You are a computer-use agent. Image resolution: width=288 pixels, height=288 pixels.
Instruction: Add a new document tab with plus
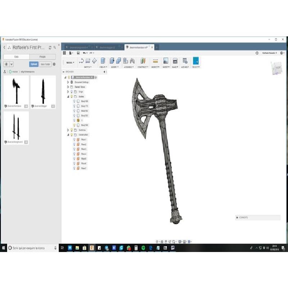[x=157, y=48]
